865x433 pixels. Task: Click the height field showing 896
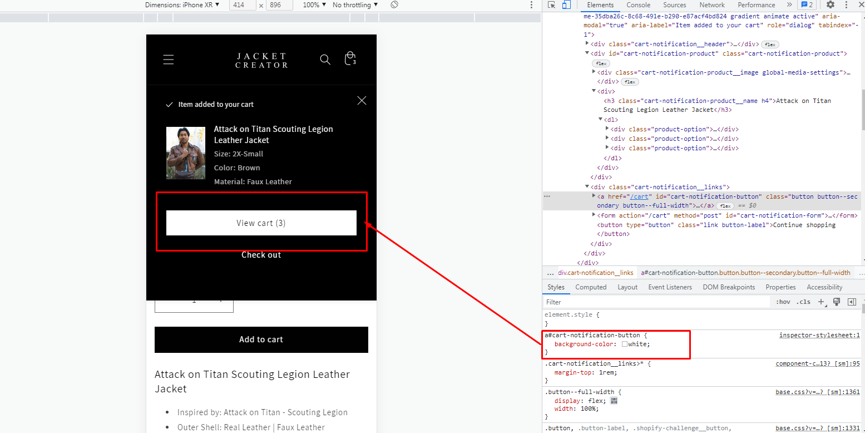point(280,5)
